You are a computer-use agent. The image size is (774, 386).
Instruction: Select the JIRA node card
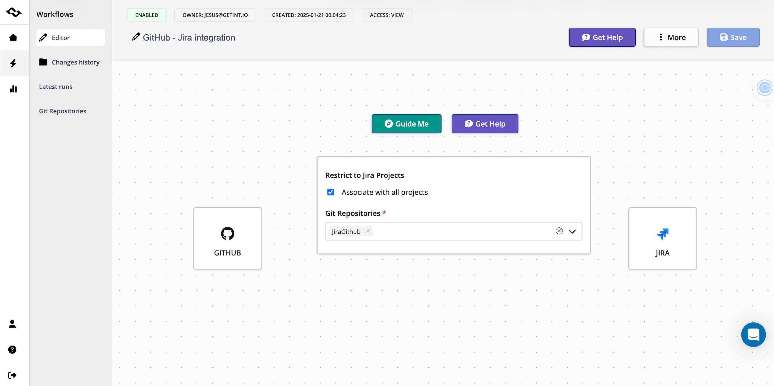(x=662, y=238)
